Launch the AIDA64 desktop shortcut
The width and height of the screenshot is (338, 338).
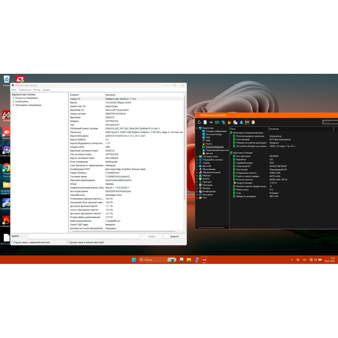coord(6,116)
